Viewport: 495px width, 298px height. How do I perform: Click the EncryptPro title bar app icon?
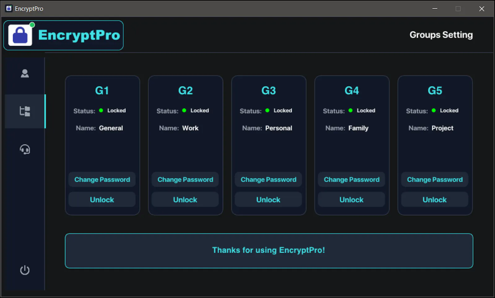click(9, 8)
